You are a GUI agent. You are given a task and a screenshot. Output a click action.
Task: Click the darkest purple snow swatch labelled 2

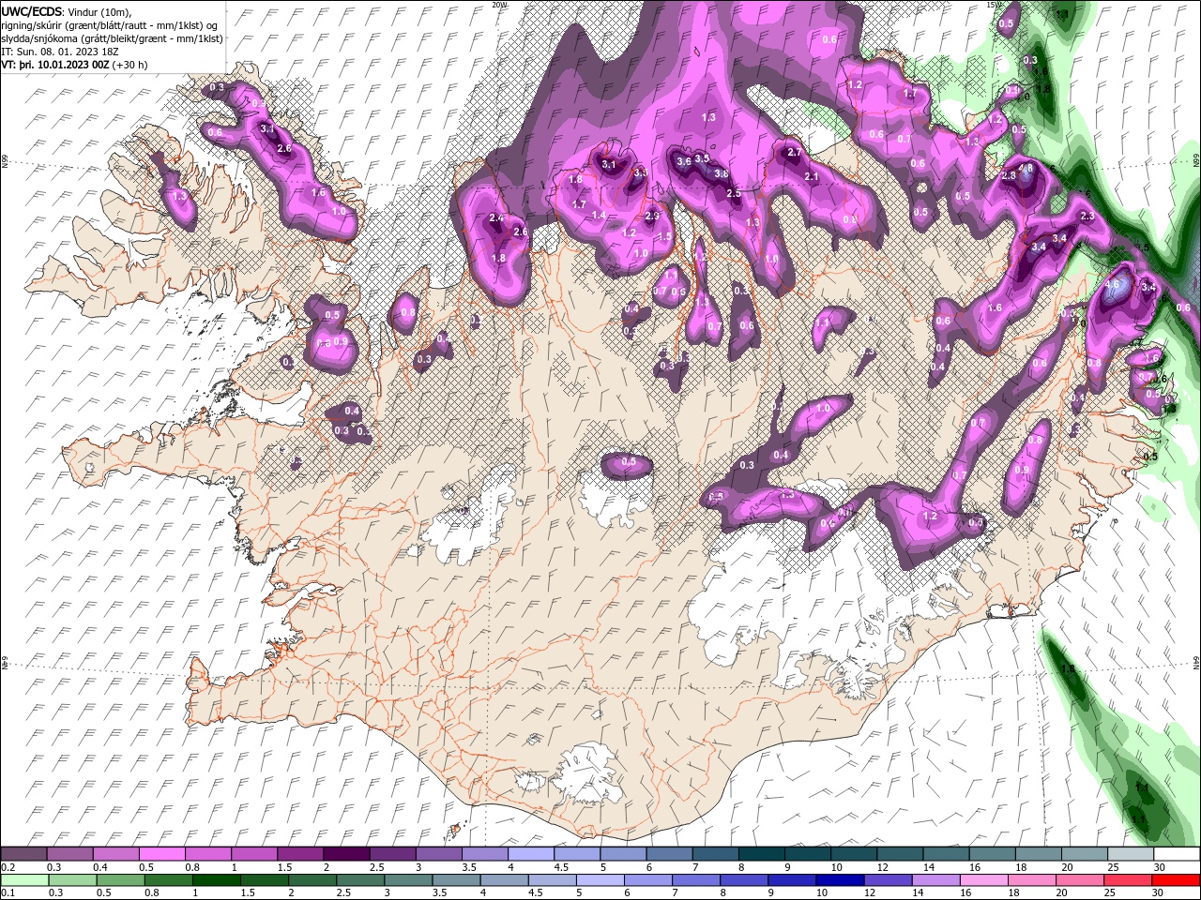346,854
